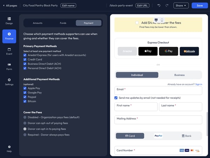Click the Edit URL button

[x=142, y=6]
